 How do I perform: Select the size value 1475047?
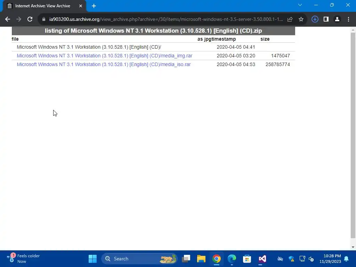coord(281,56)
